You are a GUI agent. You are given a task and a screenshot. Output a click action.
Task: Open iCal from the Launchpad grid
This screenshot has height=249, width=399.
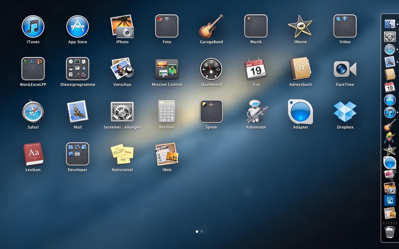coord(256,69)
